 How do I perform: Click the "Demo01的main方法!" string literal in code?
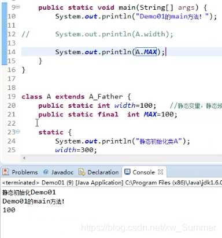pyautogui.click(x=172, y=17)
